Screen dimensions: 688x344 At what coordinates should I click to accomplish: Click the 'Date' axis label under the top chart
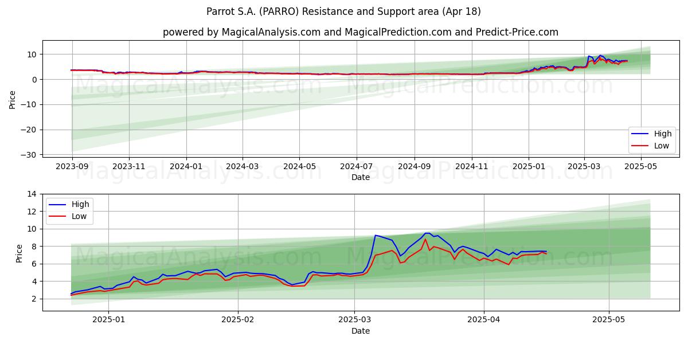click(361, 177)
